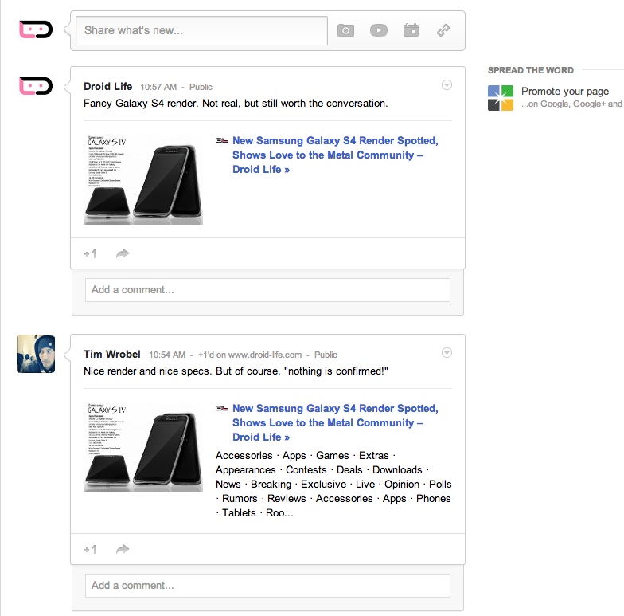
Task: Click the attach link icon
Action: (444, 30)
